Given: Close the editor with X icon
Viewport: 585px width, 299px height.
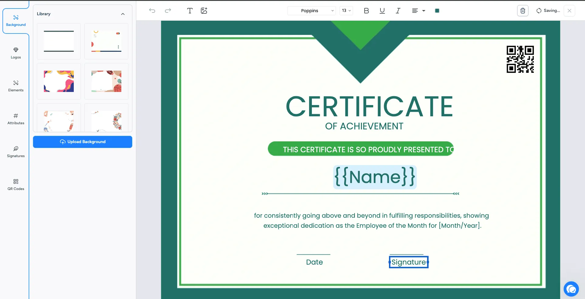Looking at the screenshot, I should 569,11.
